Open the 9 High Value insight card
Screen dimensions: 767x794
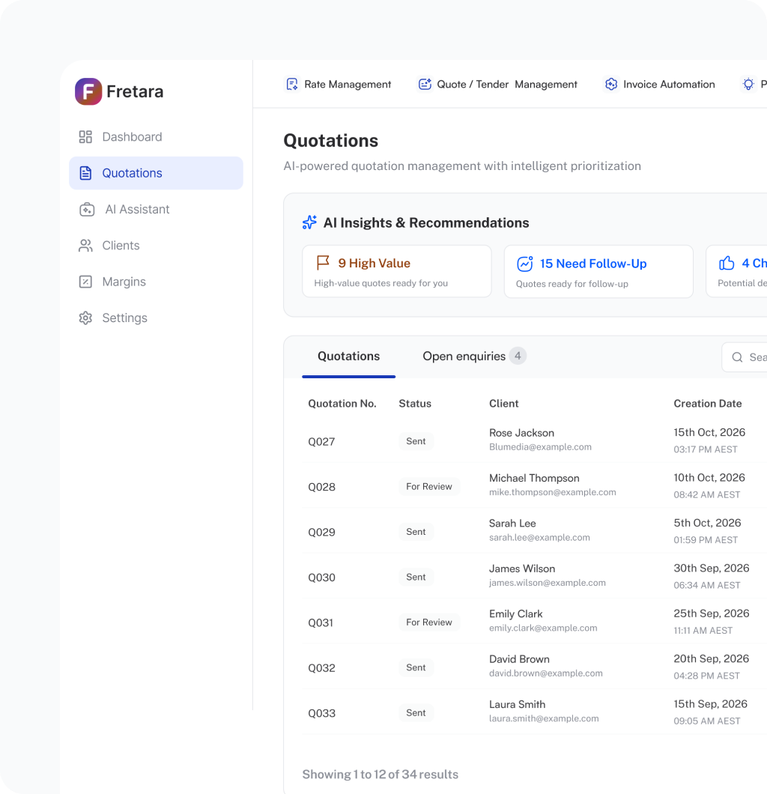397,271
